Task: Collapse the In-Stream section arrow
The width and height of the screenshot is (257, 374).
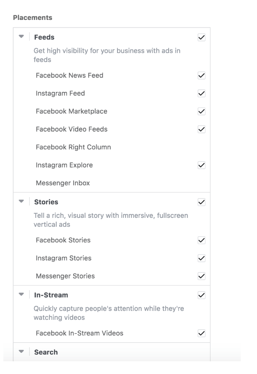Action: tap(21, 295)
